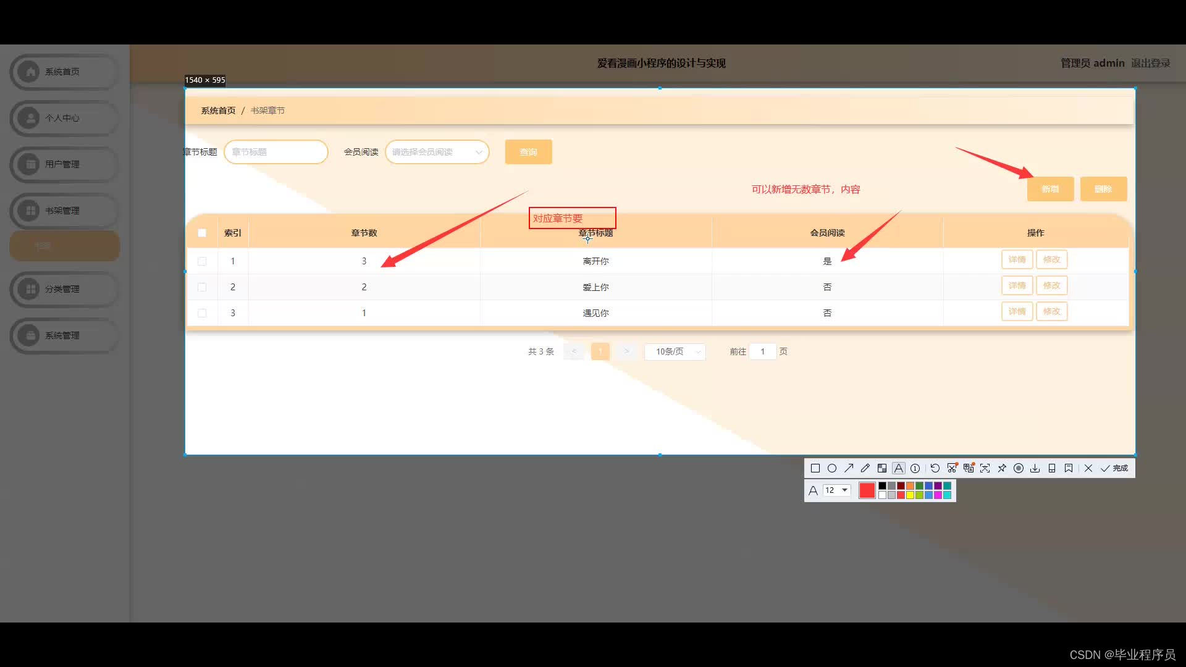Click the scissors long-screenshot icon
1186x667 pixels.
(952, 468)
